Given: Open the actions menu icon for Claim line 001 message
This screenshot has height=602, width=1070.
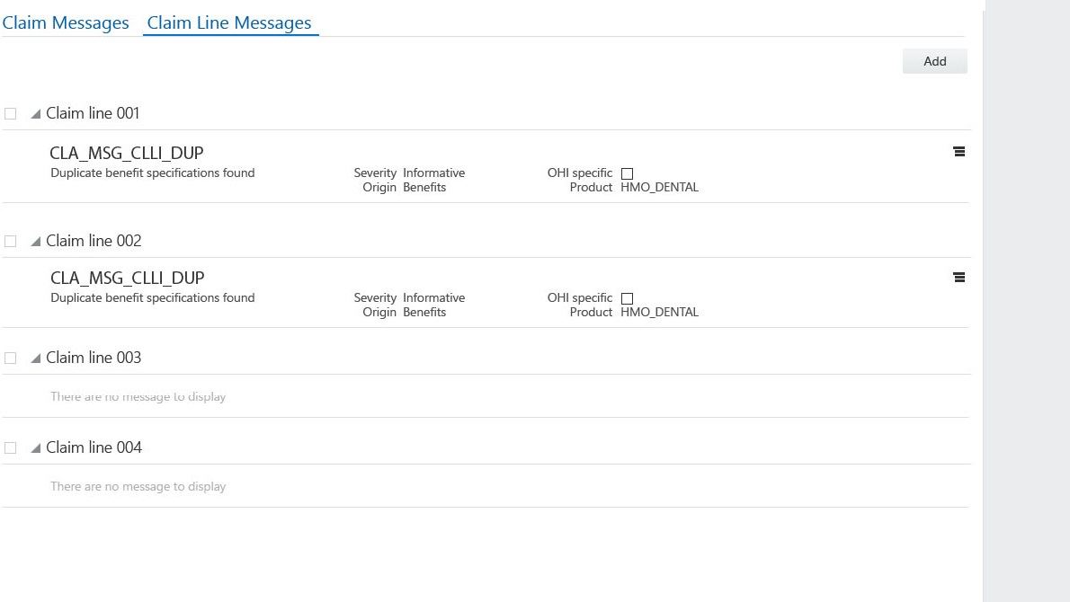Looking at the screenshot, I should click(x=959, y=152).
